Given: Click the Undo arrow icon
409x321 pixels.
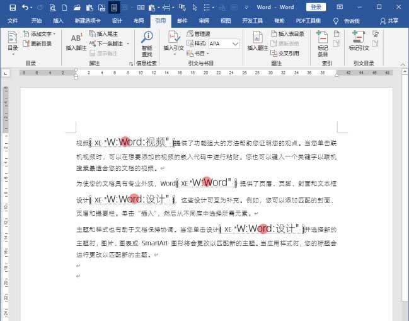Looking at the screenshot, I should point(25,8).
